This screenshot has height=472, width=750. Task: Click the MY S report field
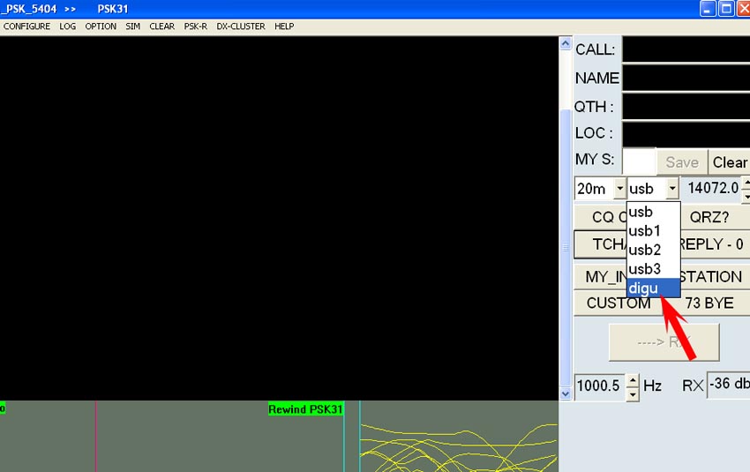[x=639, y=161]
